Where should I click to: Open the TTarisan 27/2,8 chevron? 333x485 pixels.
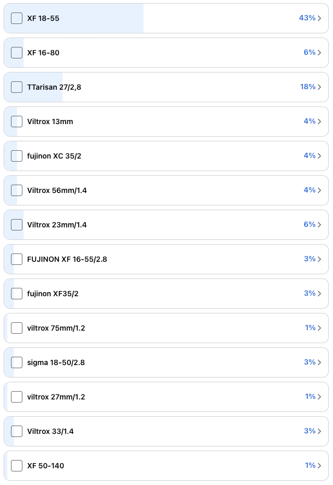pos(319,87)
